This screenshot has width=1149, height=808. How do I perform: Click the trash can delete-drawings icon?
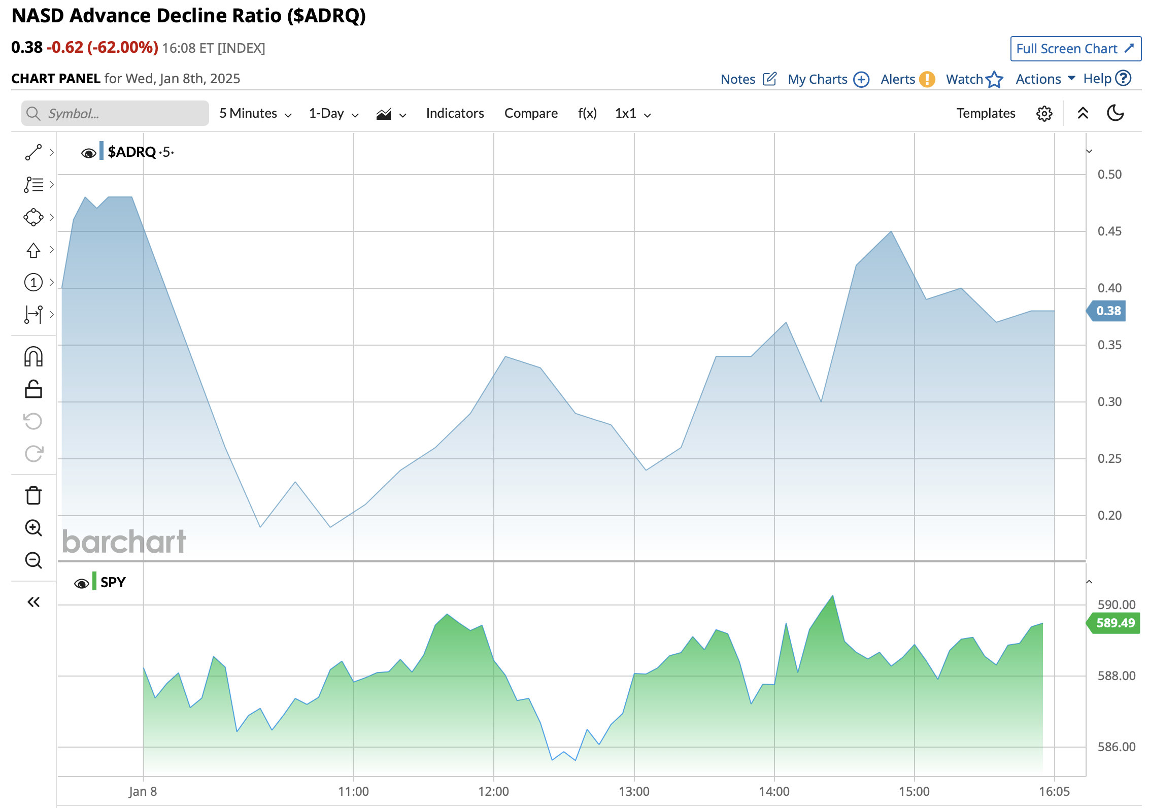pyautogui.click(x=33, y=495)
